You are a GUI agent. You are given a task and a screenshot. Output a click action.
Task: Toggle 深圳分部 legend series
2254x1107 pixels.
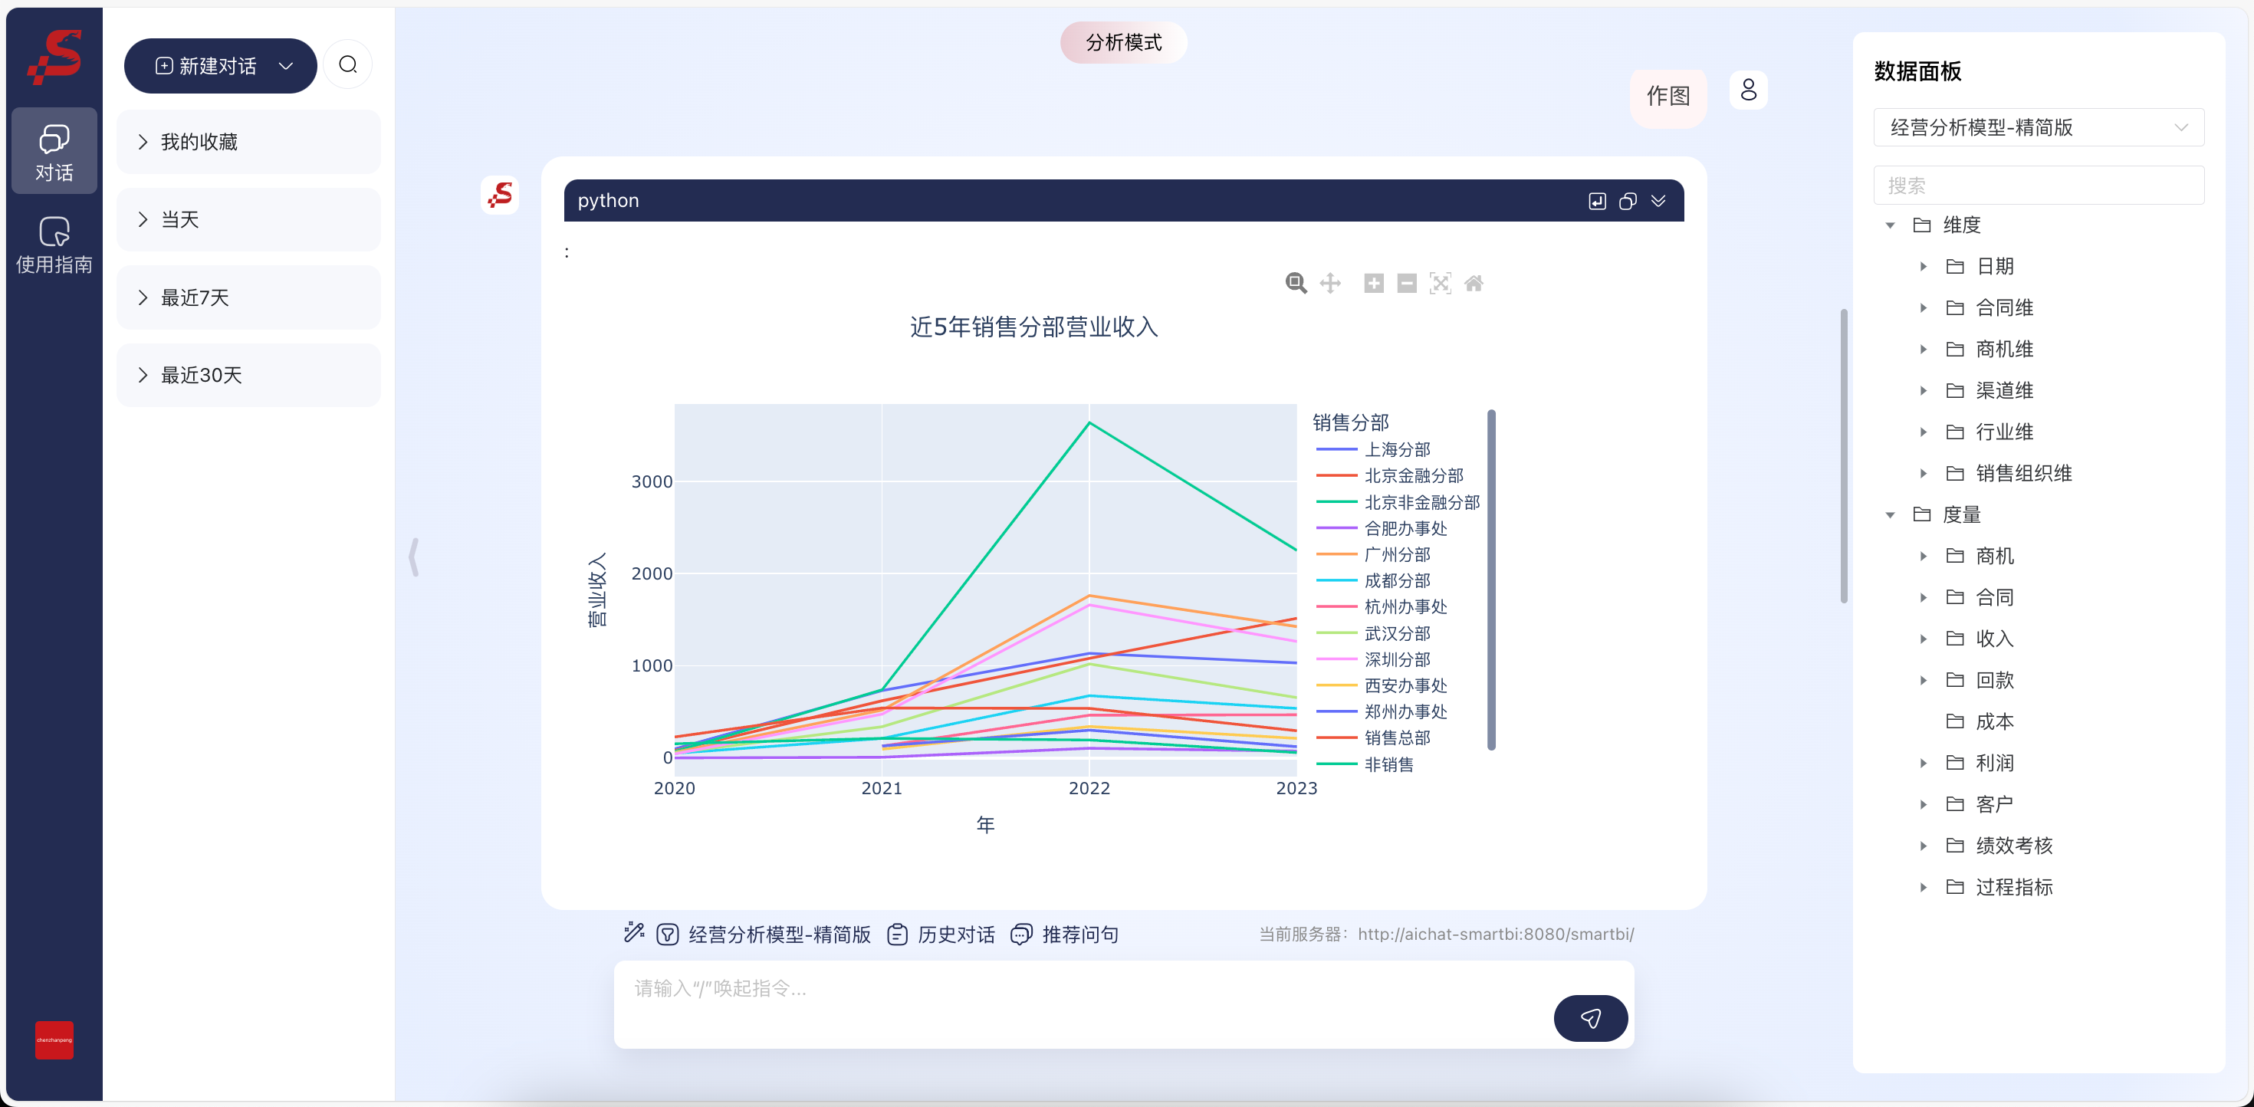[1374, 660]
